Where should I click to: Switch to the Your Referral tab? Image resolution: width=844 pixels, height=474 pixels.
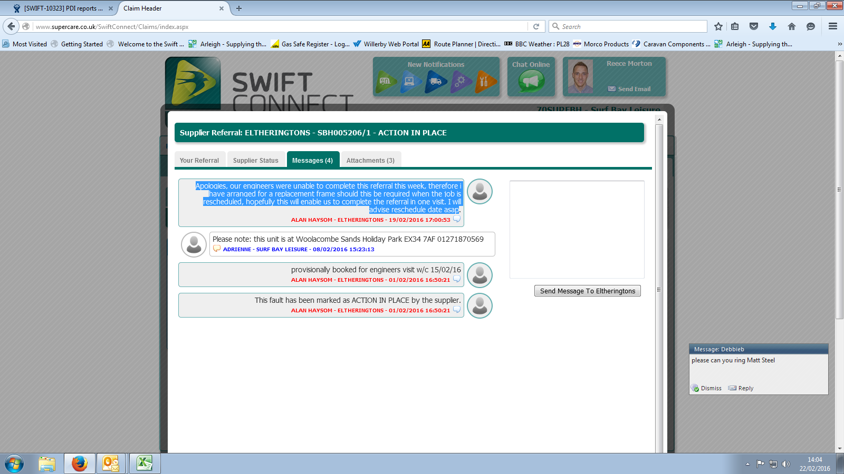click(199, 160)
